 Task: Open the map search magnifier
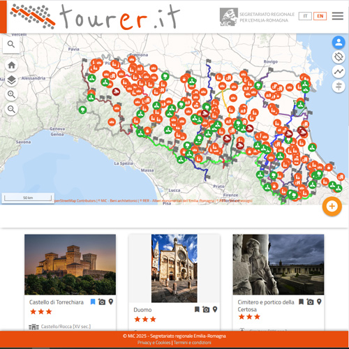pos(11,45)
